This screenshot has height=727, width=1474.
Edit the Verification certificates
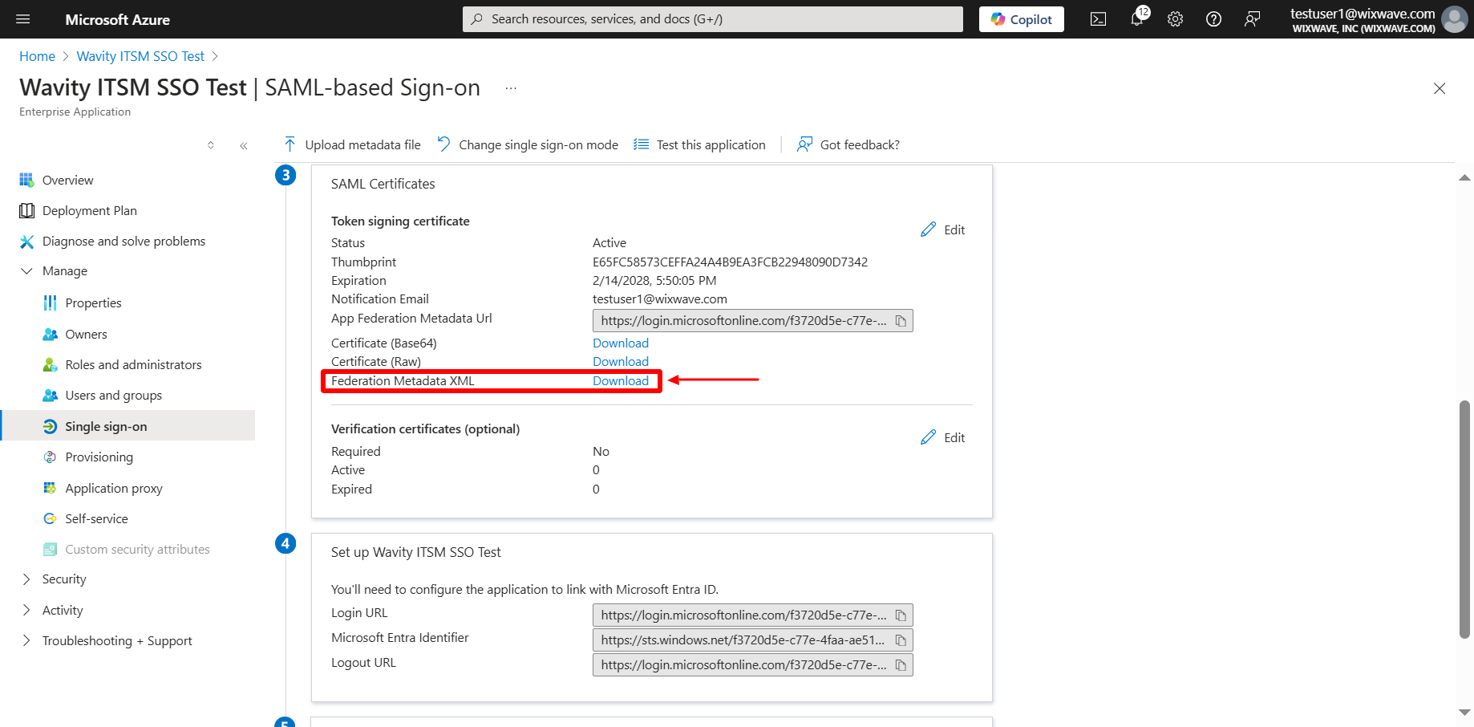tap(943, 437)
